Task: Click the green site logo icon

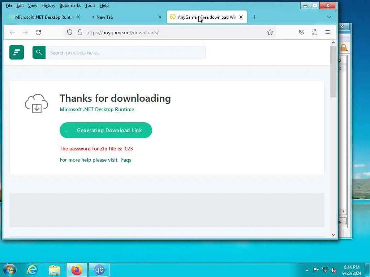Action: tap(17, 52)
